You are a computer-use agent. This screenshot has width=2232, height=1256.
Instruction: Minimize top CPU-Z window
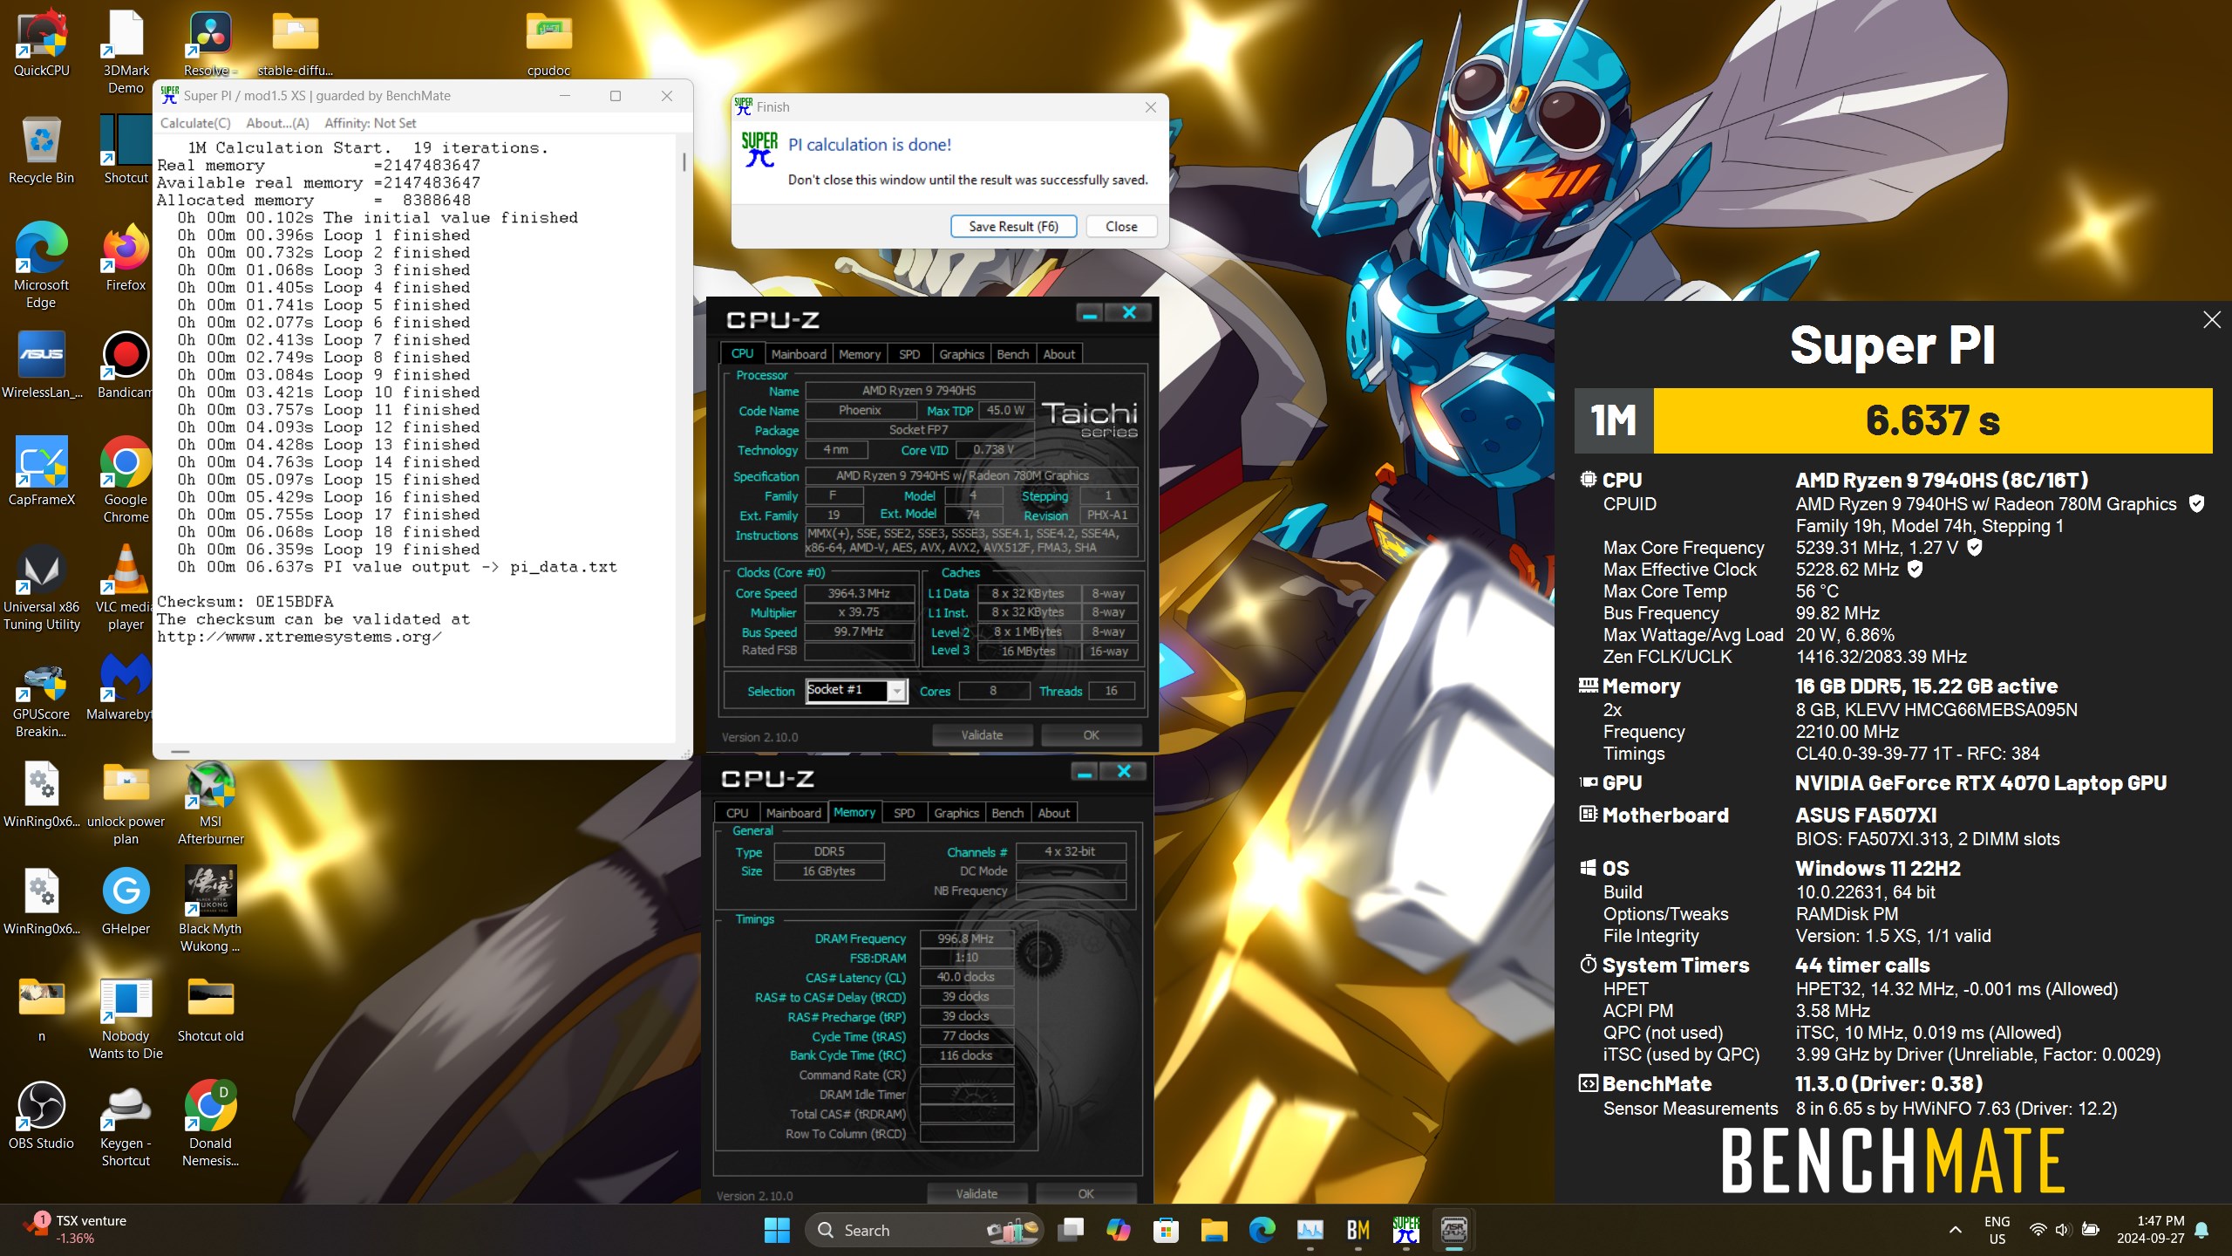pyautogui.click(x=1089, y=313)
